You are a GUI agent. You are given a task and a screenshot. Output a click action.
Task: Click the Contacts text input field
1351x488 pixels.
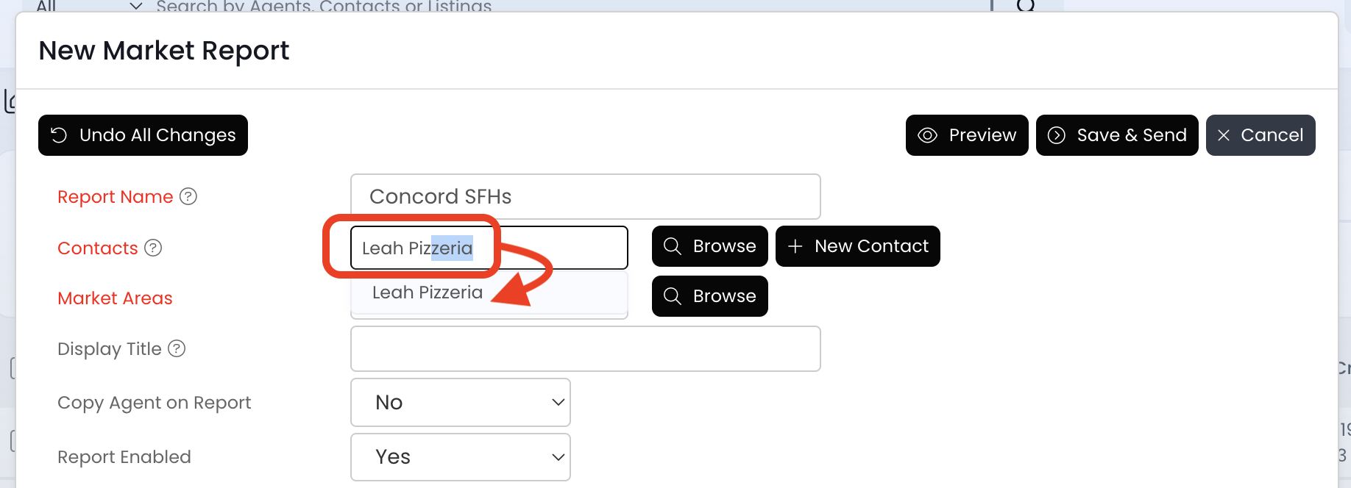click(x=559, y=248)
